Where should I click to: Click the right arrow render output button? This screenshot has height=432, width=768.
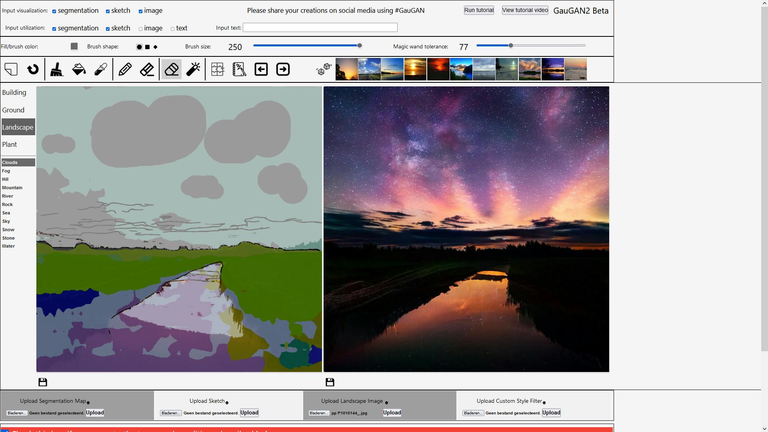point(283,69)
